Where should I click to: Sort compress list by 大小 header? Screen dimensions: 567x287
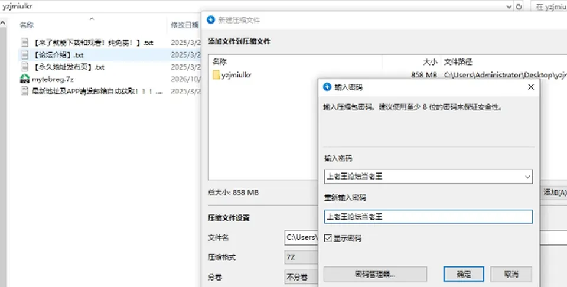(x=429, y=62)
